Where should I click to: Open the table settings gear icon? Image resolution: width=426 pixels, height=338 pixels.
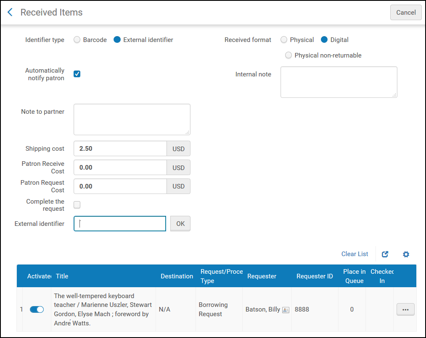click(406, 254)
